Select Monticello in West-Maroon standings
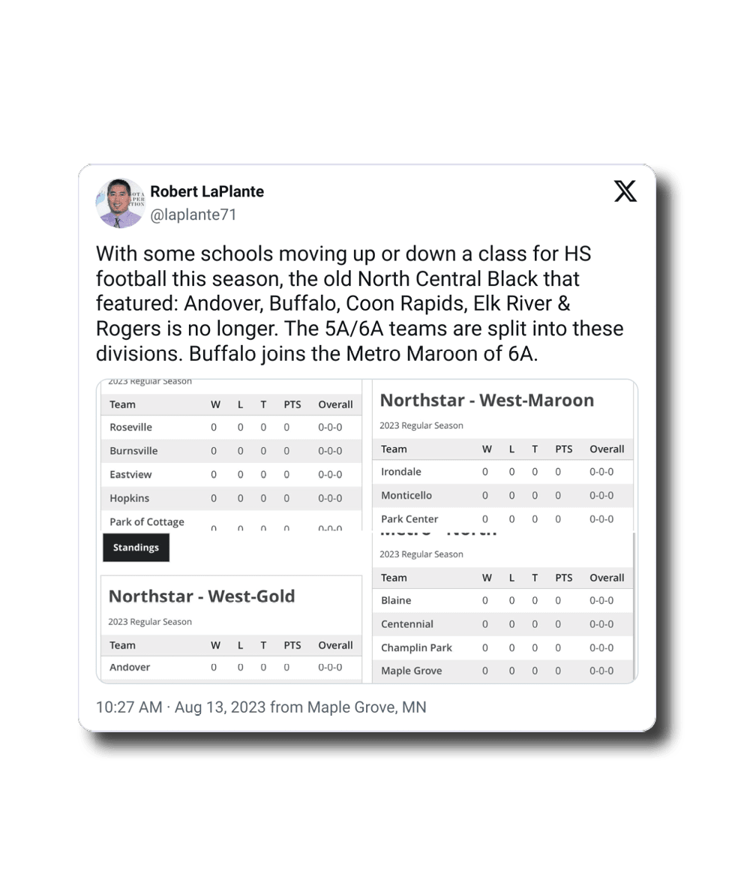Screen dimensions: 747x883 click(x=406, y=495)
